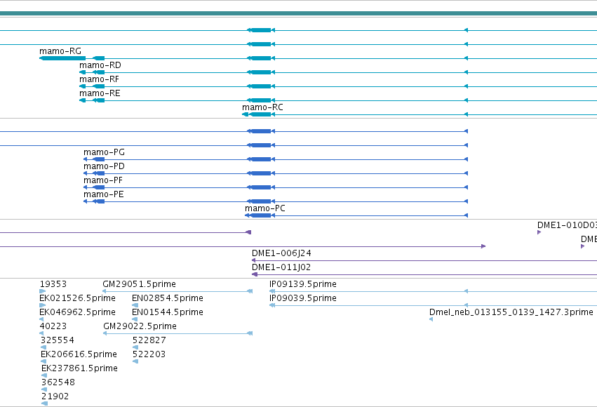Select the mamo-RF transcript label

coord(99,79)
